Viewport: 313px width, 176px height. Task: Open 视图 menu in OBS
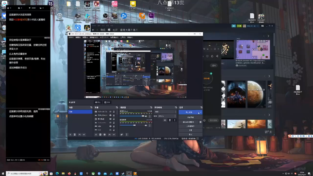85,37
